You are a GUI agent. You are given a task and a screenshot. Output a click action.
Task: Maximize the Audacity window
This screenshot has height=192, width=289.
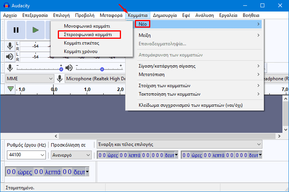click(x=262, y=5)
